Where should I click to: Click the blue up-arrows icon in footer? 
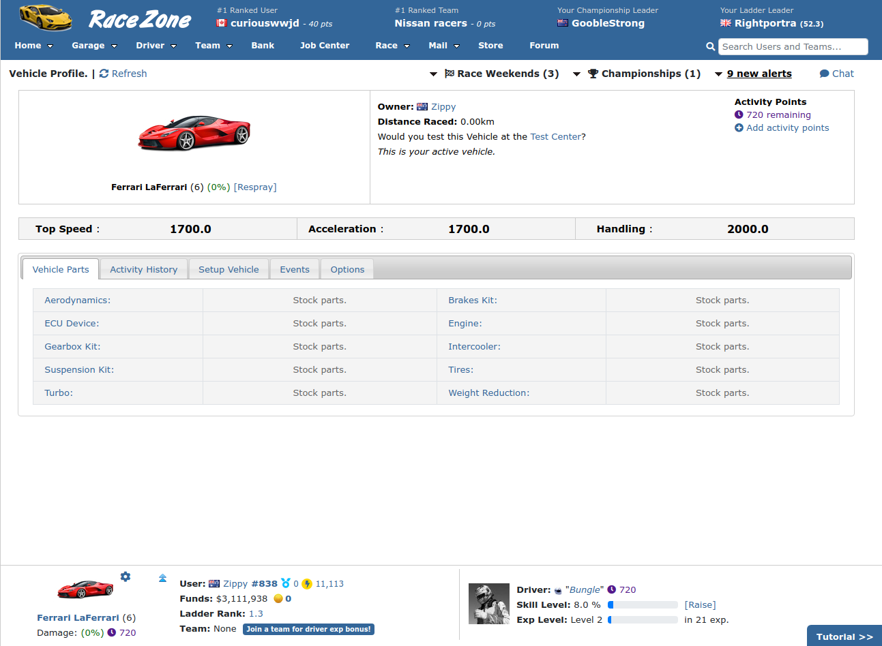(162, 578)
